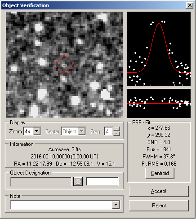Click inside the Note text field

coord(62,205)
